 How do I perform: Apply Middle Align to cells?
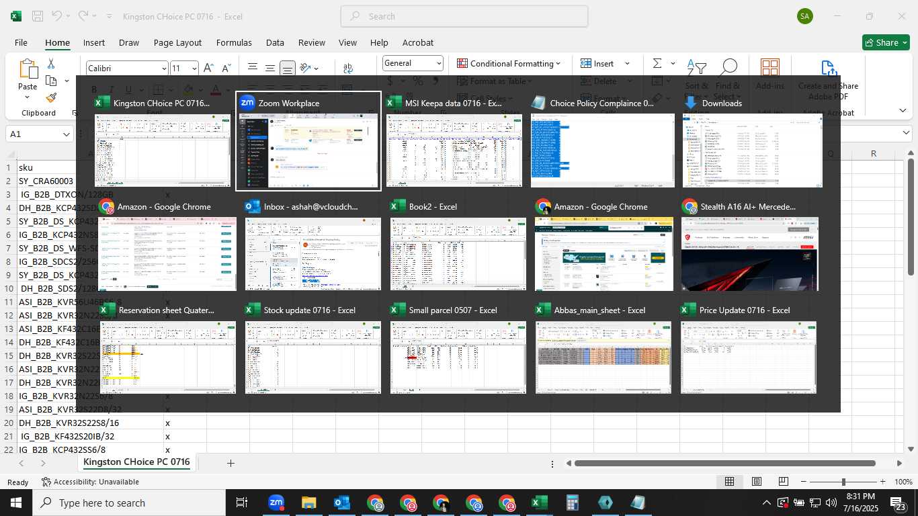270,68
